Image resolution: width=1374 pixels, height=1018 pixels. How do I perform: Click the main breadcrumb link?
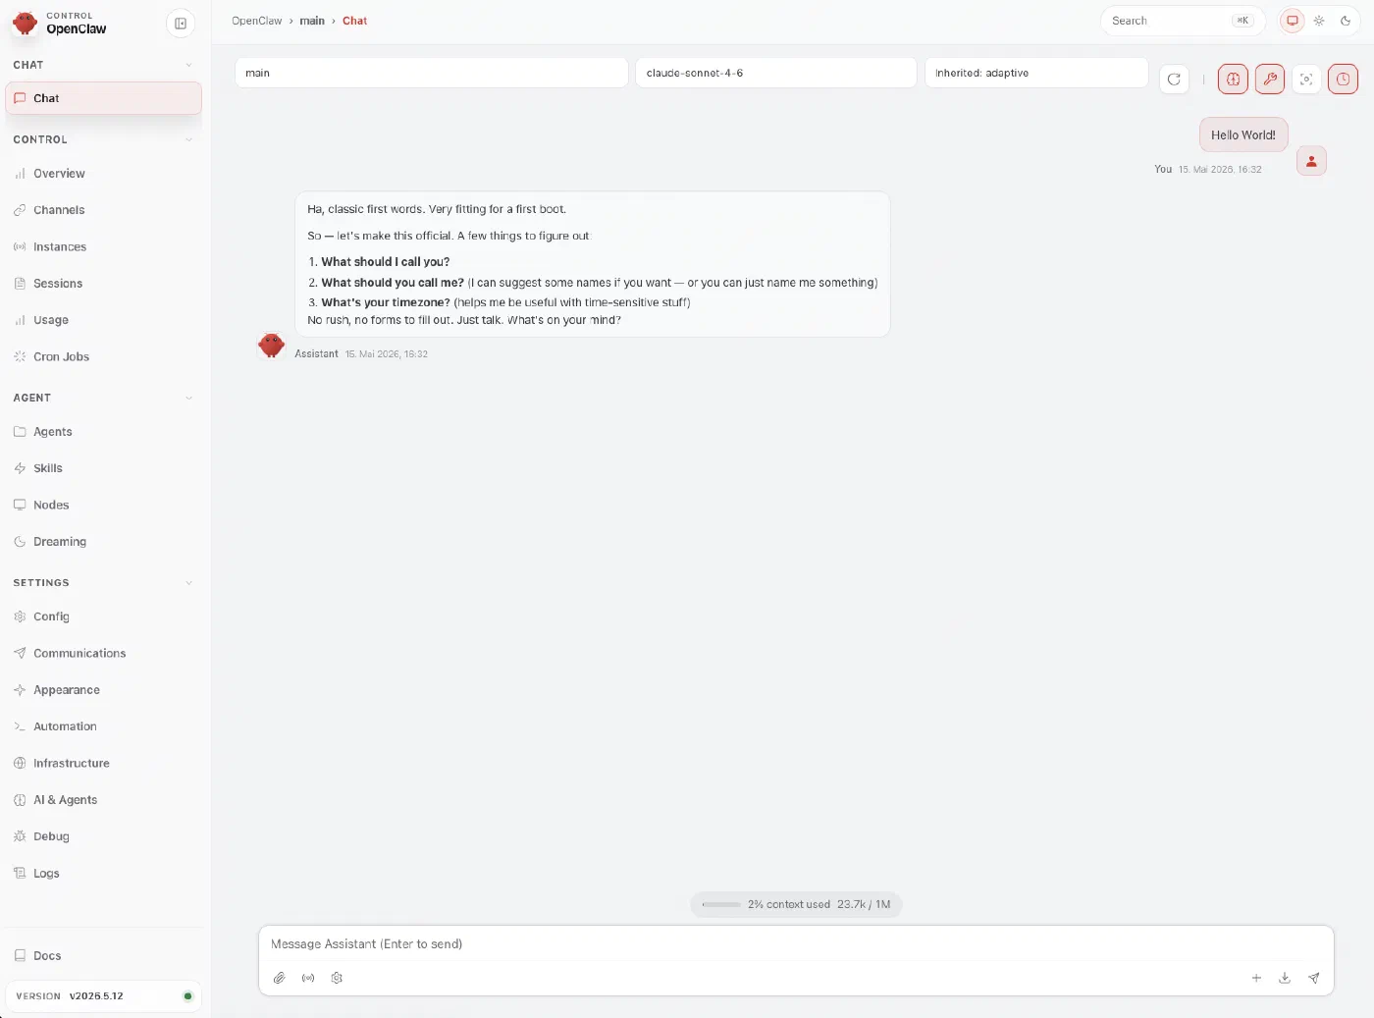pos(312,21)
